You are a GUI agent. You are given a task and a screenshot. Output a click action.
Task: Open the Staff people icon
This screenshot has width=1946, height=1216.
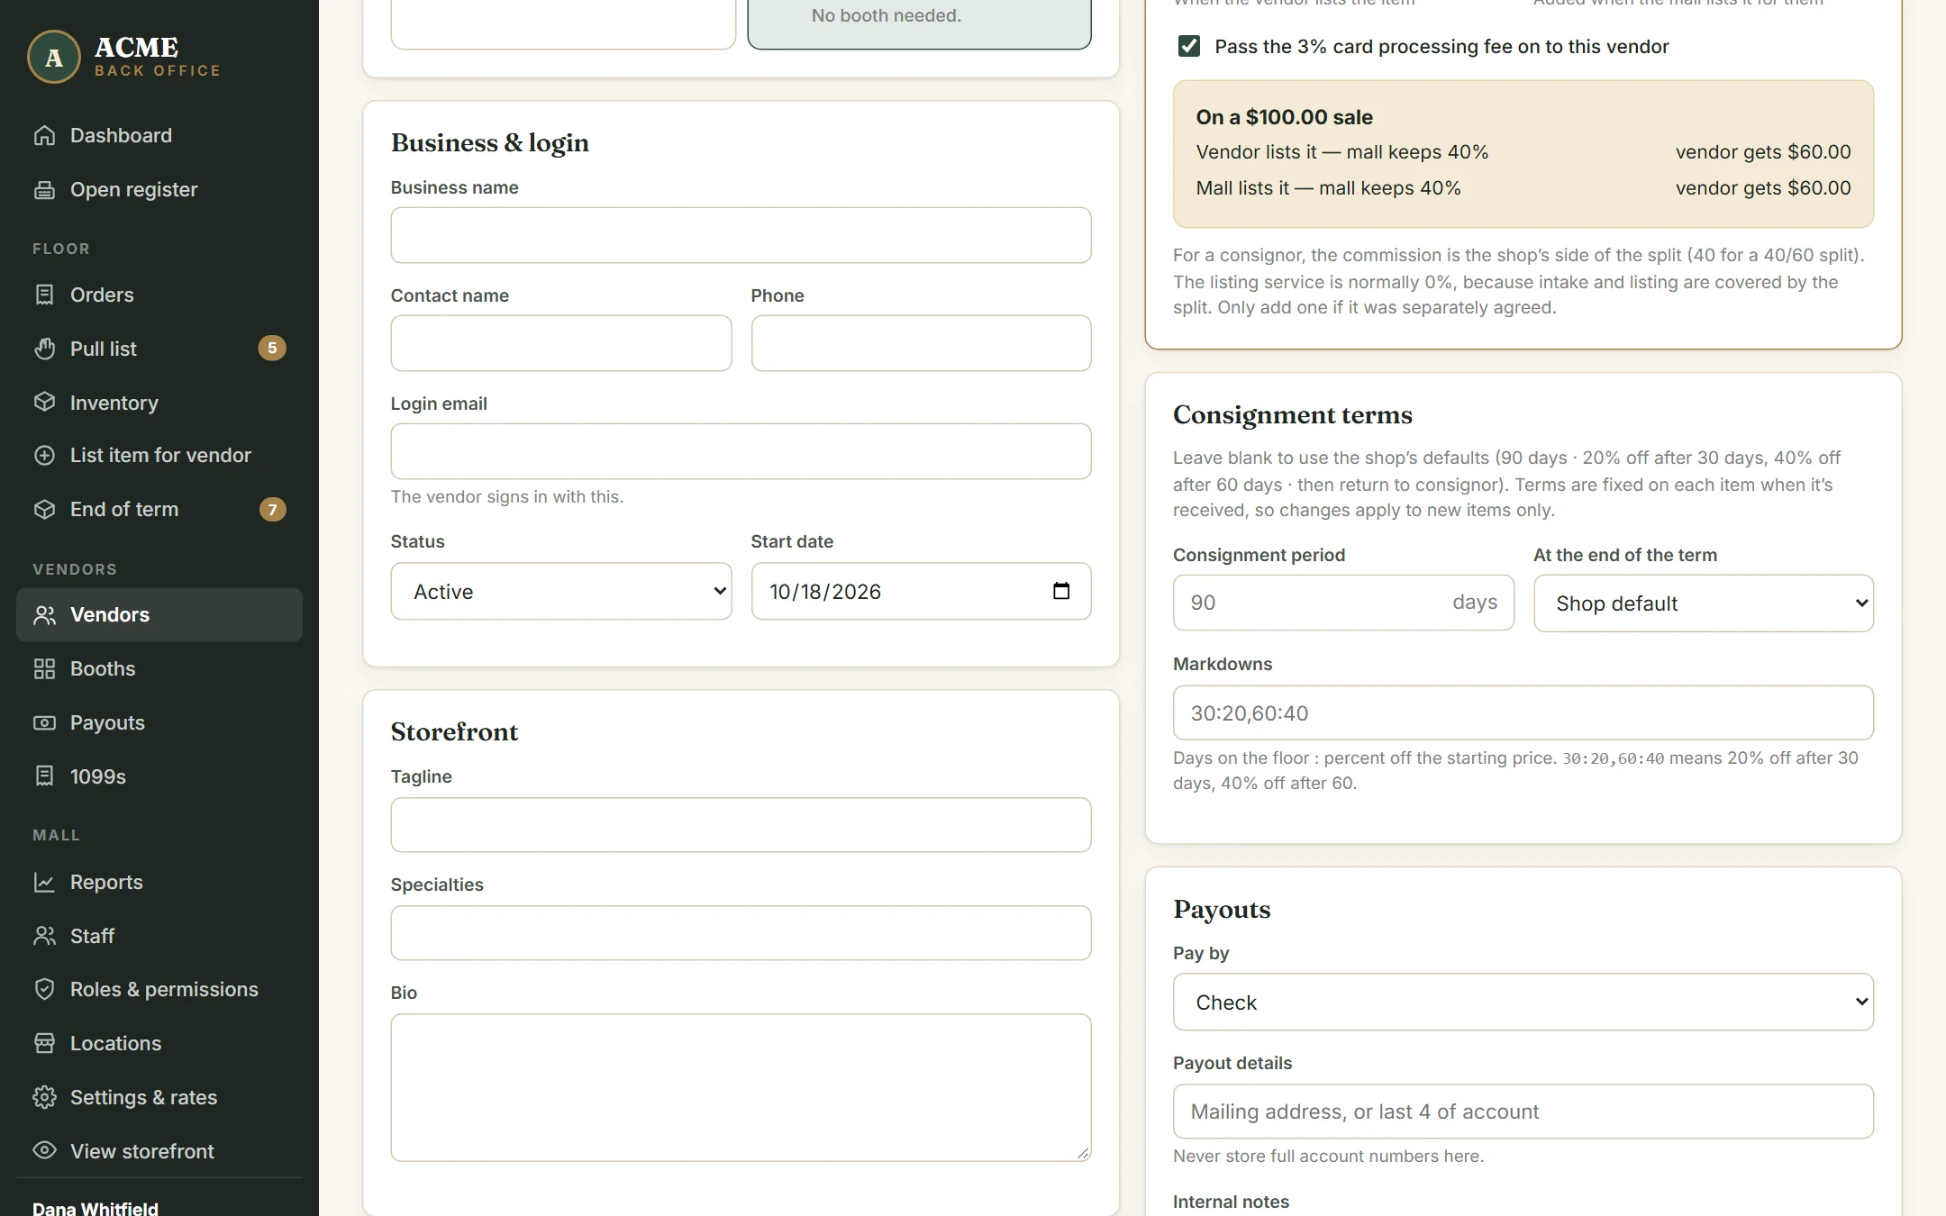pyautogui.click(x=44, y=936)
